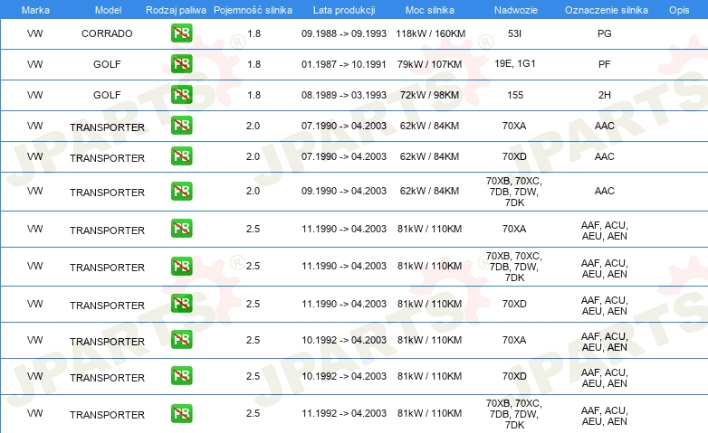Click the Nadwozie column header
This screenshot has height=433, width=708.
tap(516, 10)
